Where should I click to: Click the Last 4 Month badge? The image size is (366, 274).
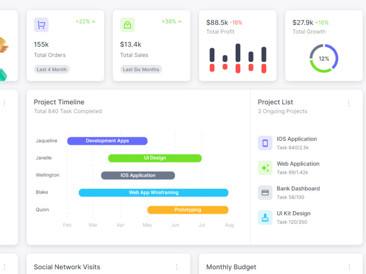coord(52,69)
